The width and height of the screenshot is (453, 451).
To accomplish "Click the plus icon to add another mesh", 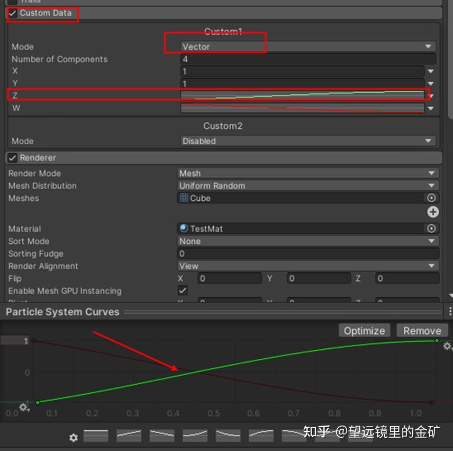I will [433, 212].
